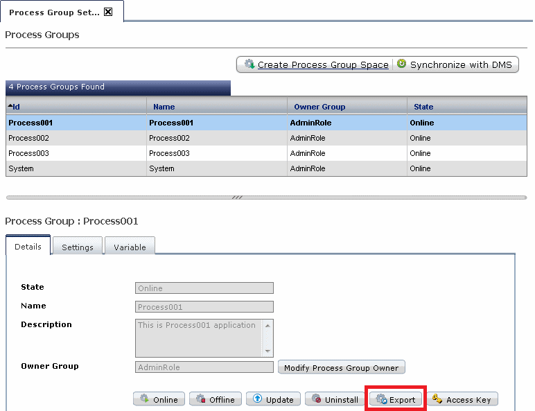Sort table by Id column header
The width and height of the screenshot is (535, 411).
tap(15, 107)
